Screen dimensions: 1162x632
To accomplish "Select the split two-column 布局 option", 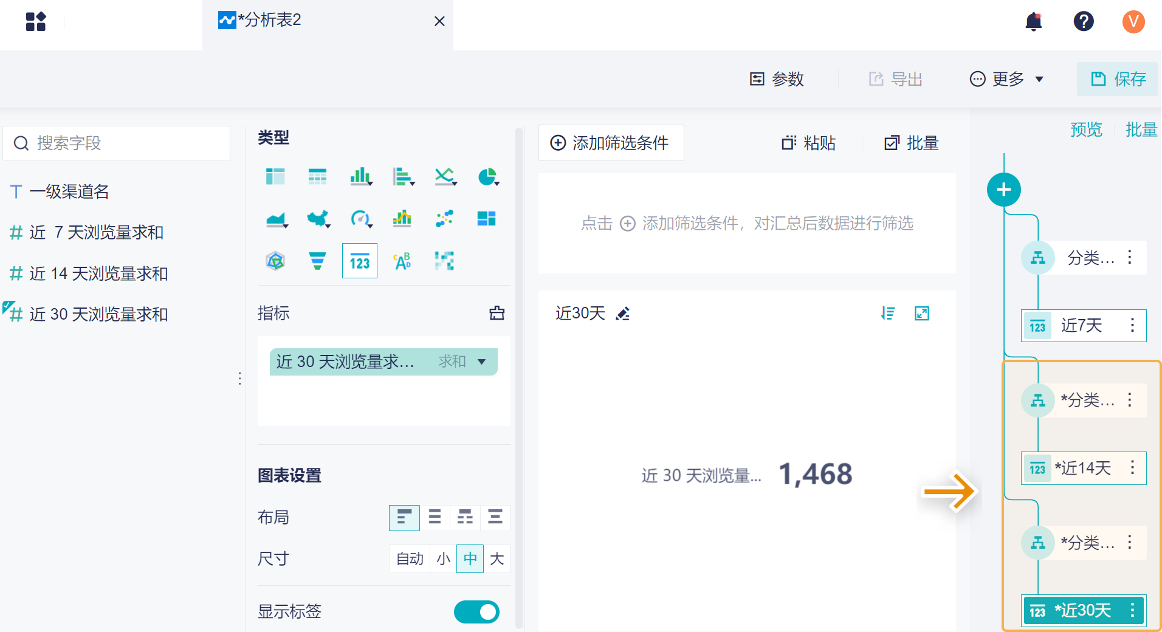I will 465,518.
